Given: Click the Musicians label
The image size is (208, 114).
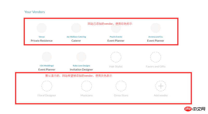Looking at the screenshot, I should click(x=87, y=95).
